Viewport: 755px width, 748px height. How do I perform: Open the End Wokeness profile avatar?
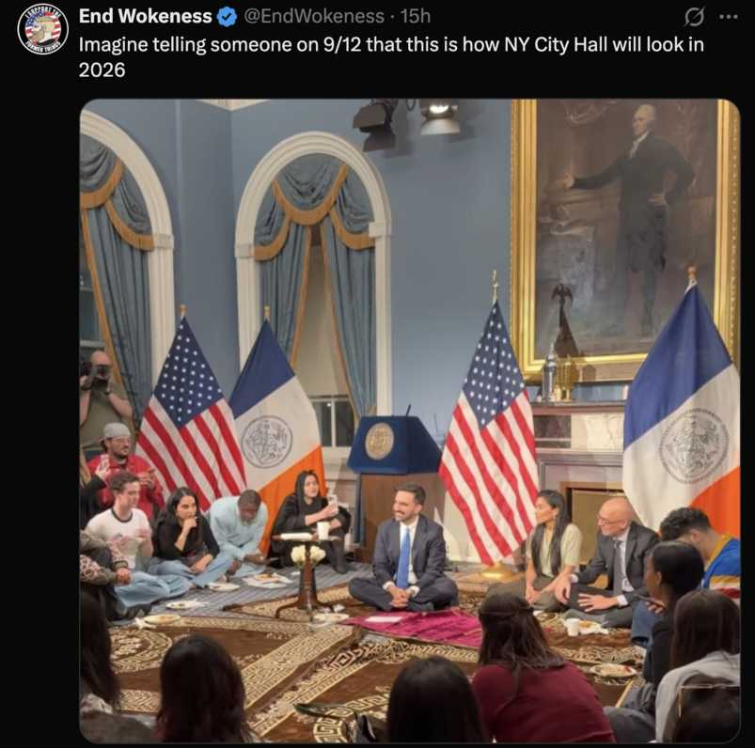[43, 28]
